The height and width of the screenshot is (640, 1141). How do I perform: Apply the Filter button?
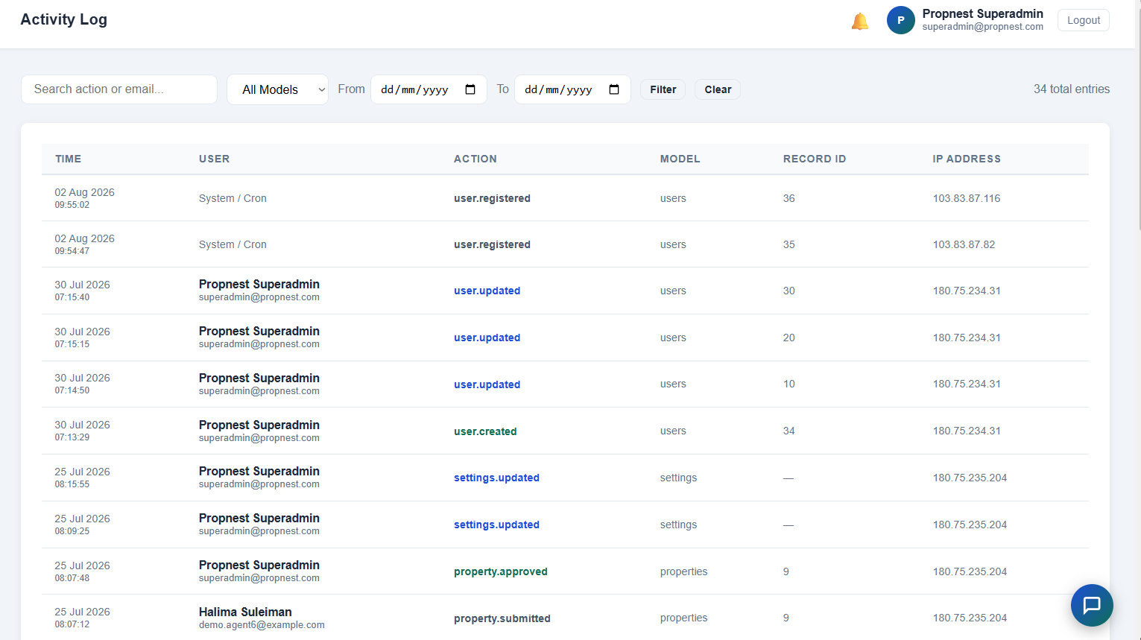[x=663, y=89]
